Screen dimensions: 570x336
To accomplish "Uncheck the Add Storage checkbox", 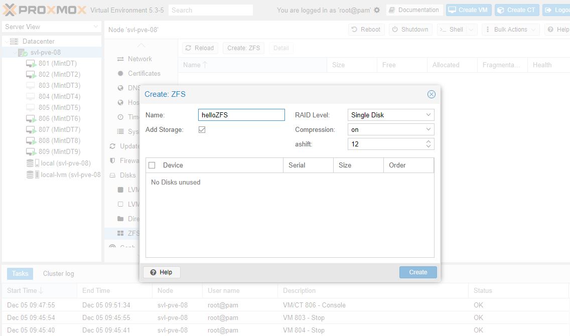I will [202, 130].
